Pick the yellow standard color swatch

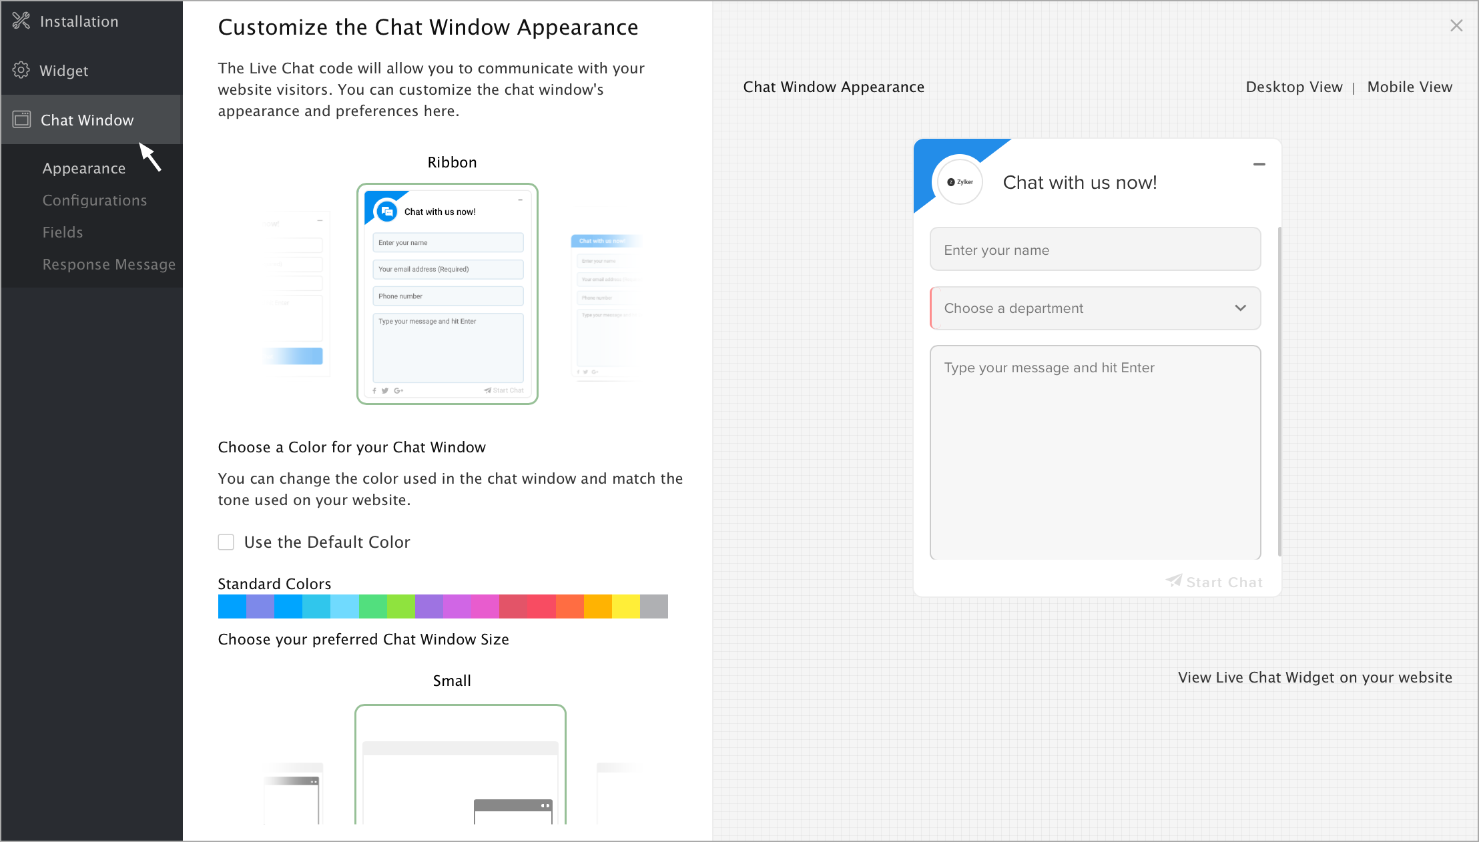coord(626,606)
